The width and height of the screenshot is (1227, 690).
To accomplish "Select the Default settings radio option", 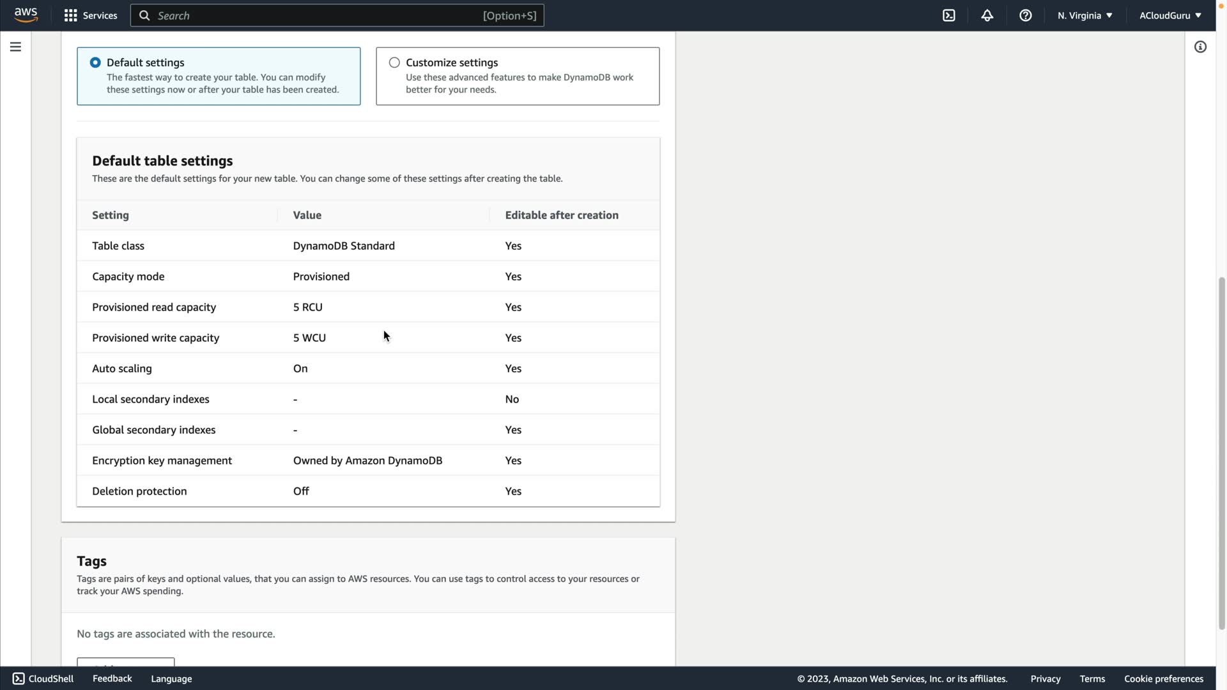I will tap(95, 63).
